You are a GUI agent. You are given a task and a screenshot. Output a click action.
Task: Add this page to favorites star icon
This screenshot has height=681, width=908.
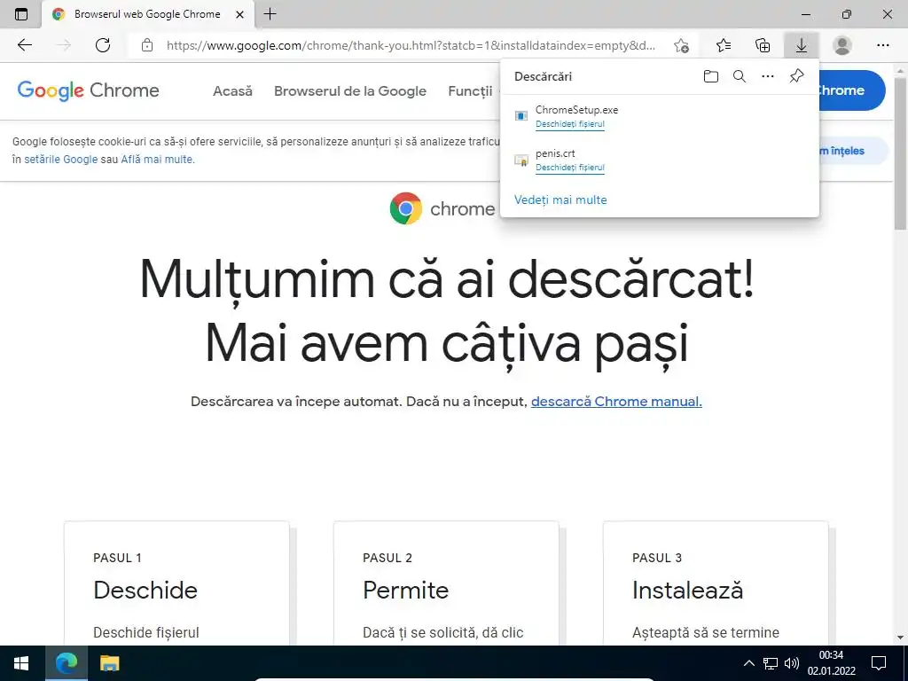pos(681,45)
